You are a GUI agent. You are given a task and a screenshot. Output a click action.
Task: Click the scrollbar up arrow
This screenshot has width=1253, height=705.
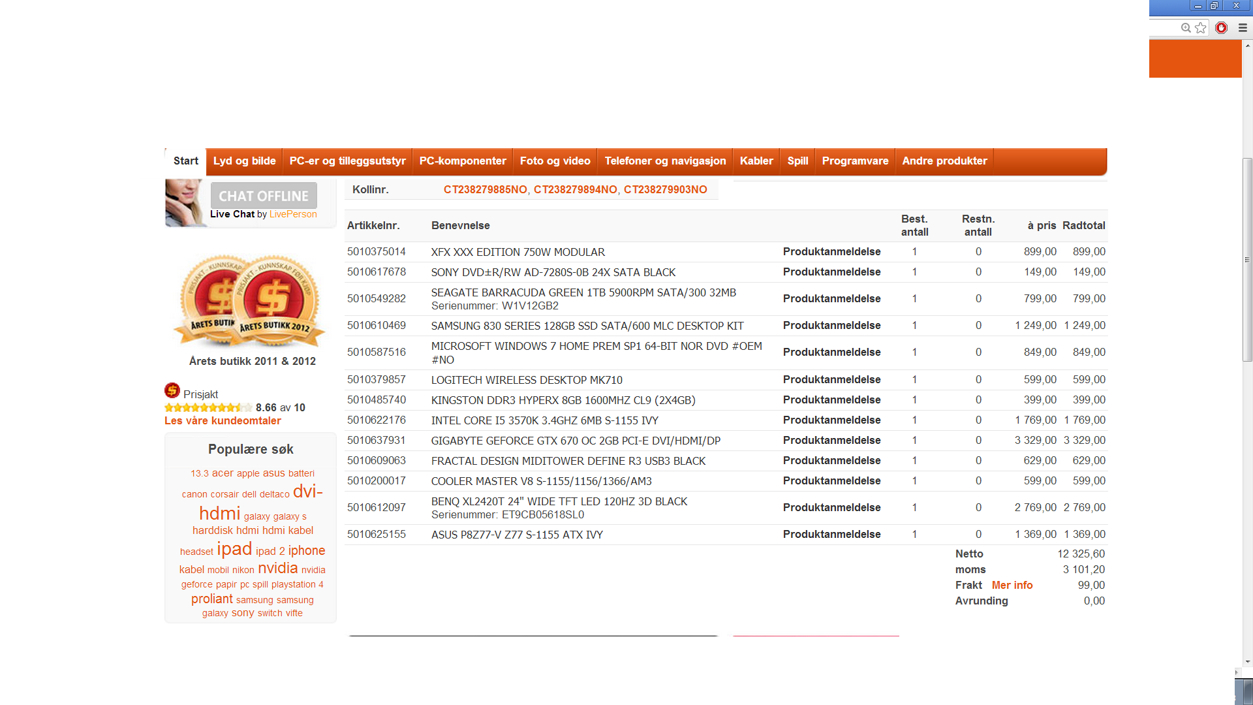1247,45
